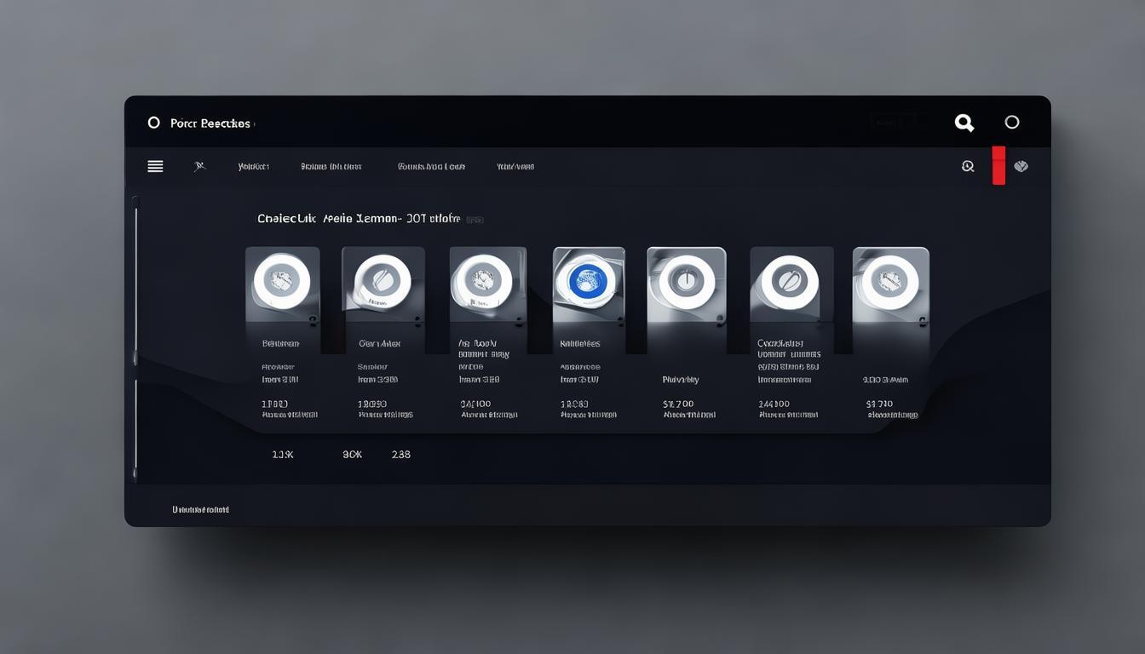Select the fourth text tab in navigation bar

[x=515, y=167]
